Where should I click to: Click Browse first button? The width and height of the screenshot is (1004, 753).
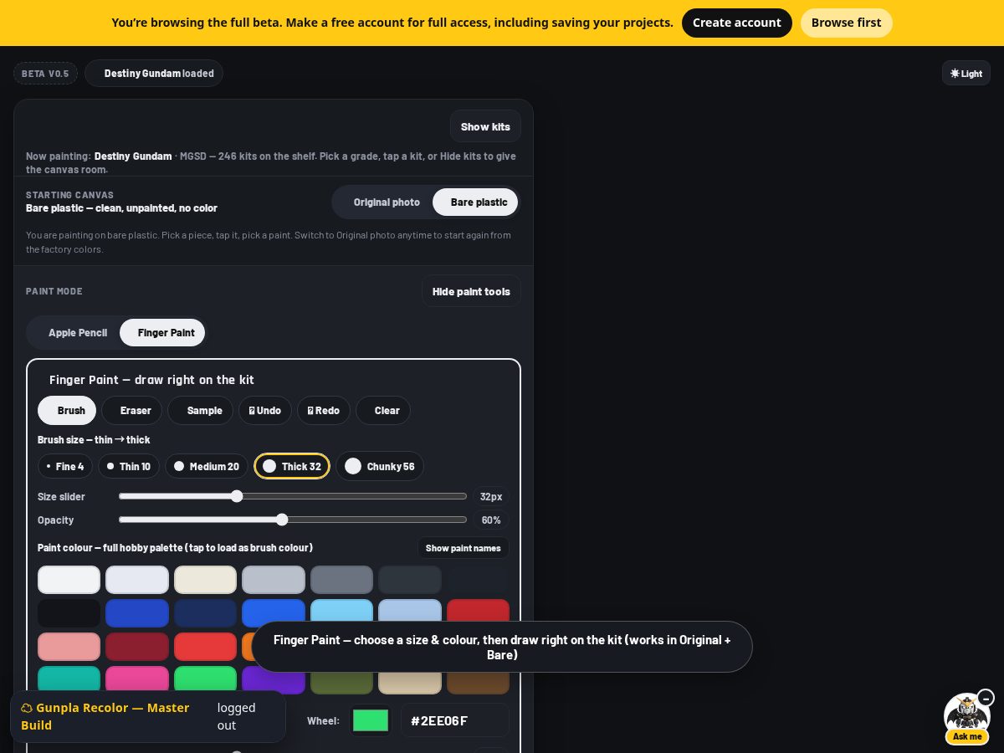[846, 23]
